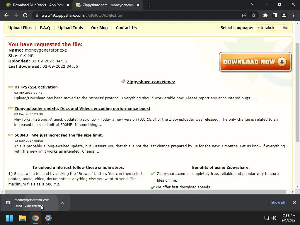Open Zippyshare.com News heading link

[x=151, y=82]
